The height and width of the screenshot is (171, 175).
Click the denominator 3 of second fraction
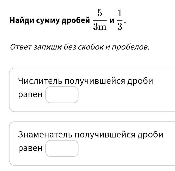(120, 27)
